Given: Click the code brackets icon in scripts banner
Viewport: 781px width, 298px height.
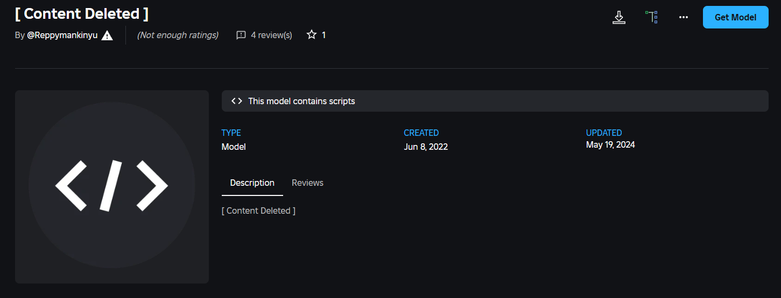Looking at the screenshot, I should 236,101.
